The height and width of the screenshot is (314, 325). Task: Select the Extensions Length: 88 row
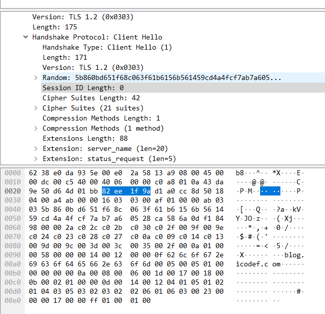tap(85, 138)
